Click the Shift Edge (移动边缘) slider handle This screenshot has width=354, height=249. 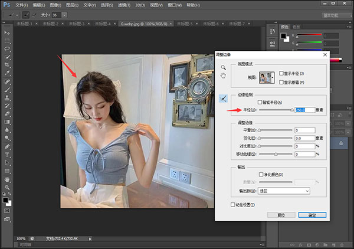pyautogui.click(x=276, y=155)
